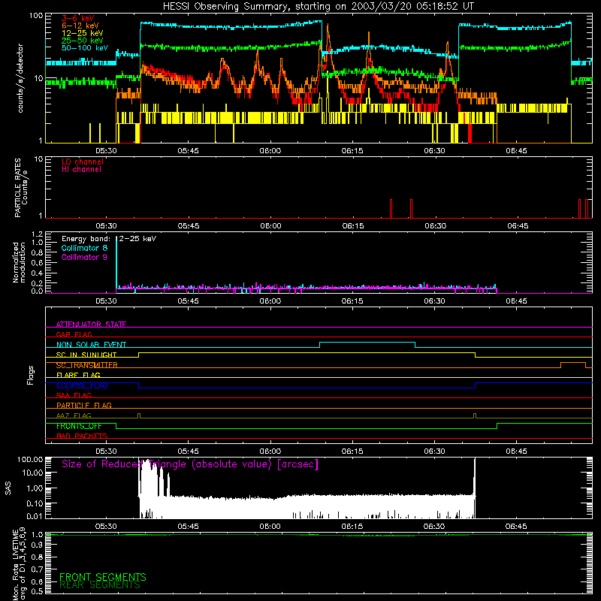Viewport: 601px width, 601px height.
Task: Click the FLARE_FLAG label
Action: (78, 375)
